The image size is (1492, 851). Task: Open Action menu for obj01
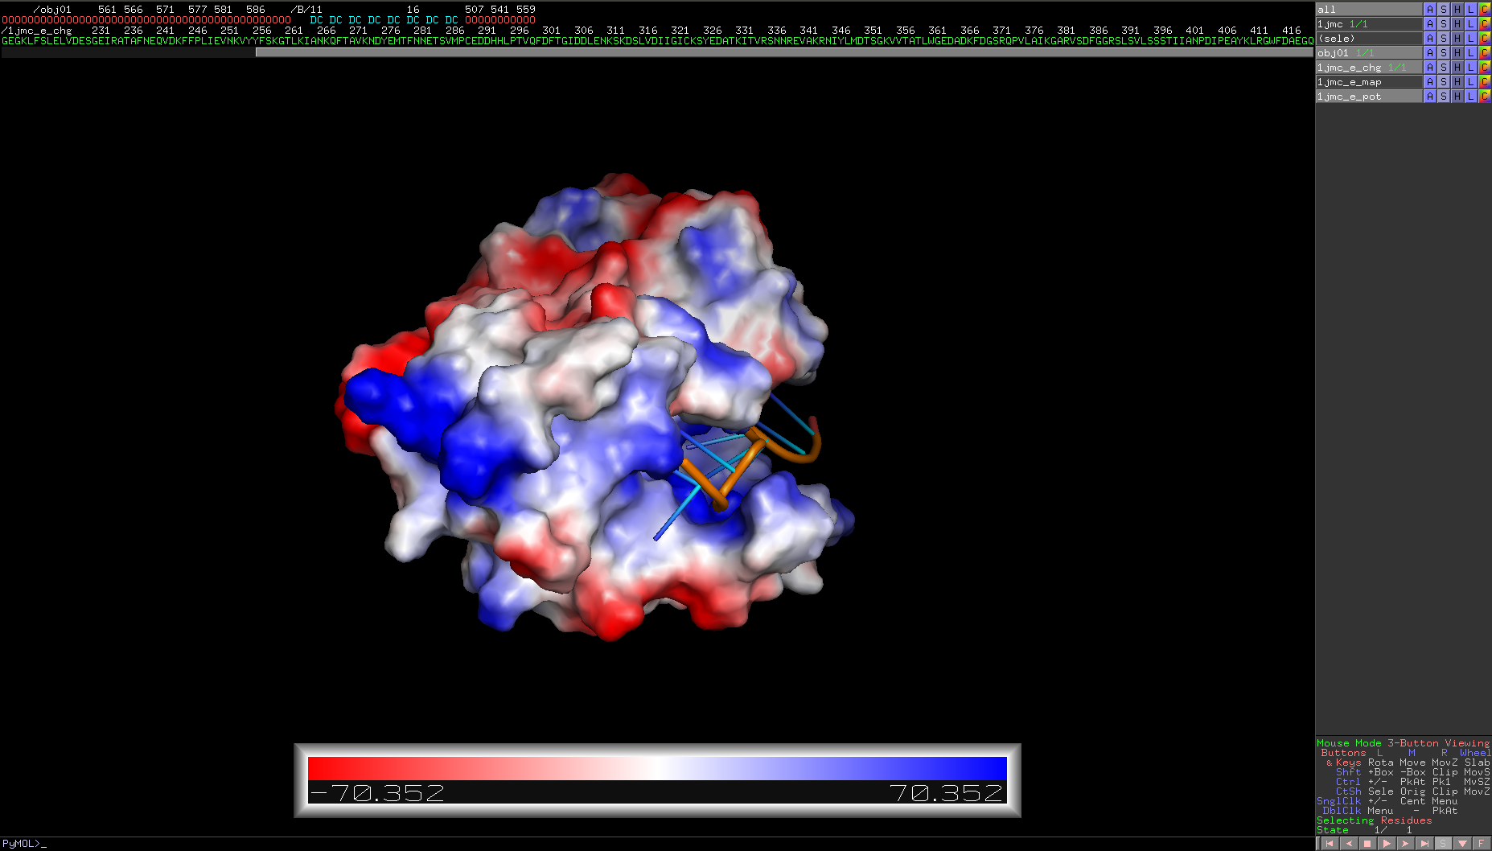pos(1430,53)
